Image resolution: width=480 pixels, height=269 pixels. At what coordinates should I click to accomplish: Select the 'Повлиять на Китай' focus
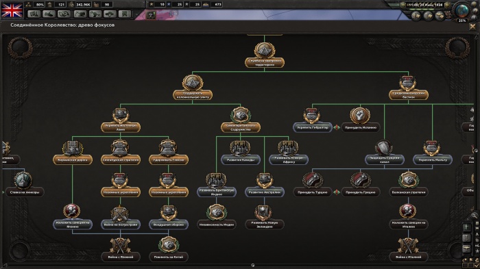click(x=169, y=257)
